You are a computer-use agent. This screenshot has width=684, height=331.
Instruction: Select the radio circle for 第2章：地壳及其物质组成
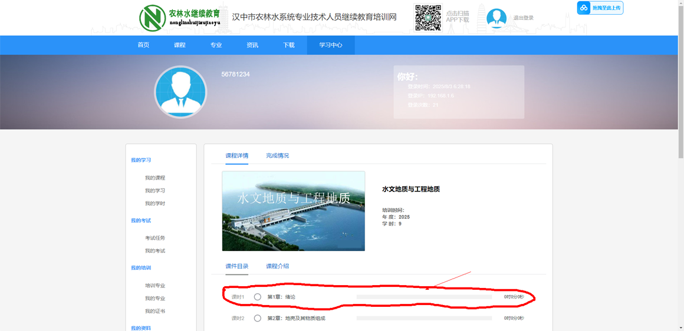tap(258, 318)
